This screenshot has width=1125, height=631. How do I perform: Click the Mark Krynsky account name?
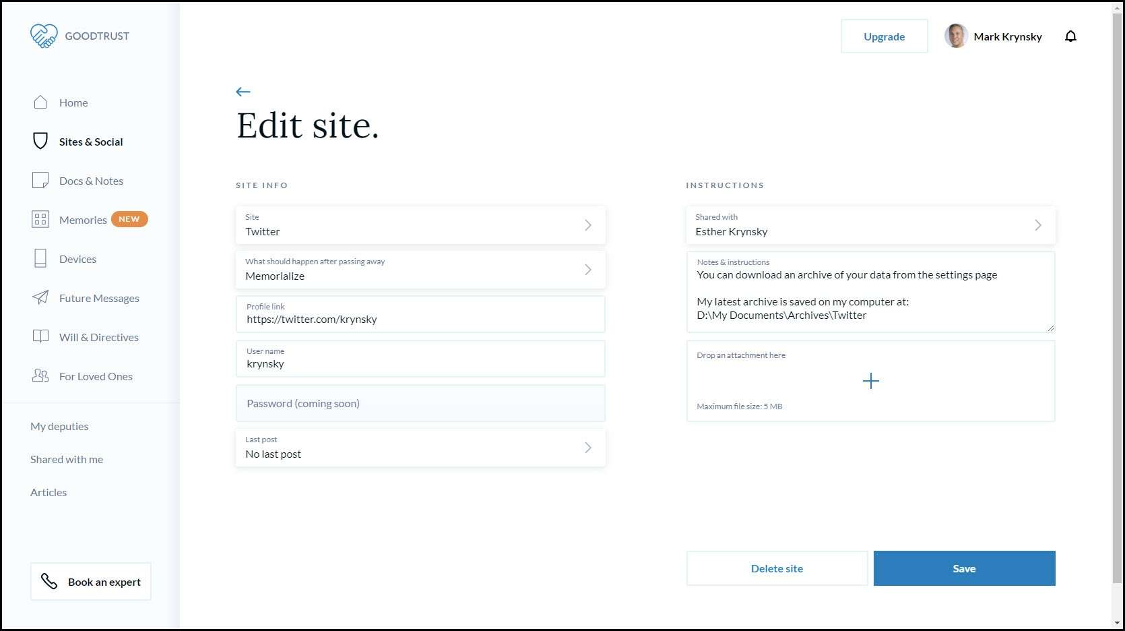click(1007, 36)
